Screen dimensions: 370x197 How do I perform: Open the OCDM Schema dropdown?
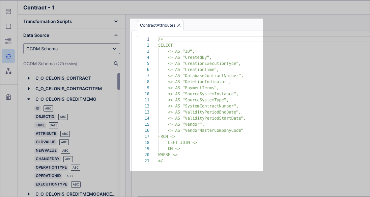[x=72, y=49]
